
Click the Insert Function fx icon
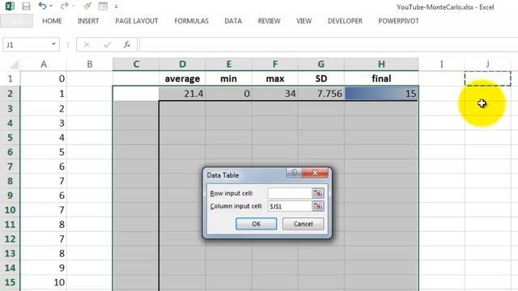point(127,44)
